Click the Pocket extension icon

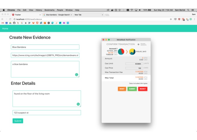coord(175,19)
